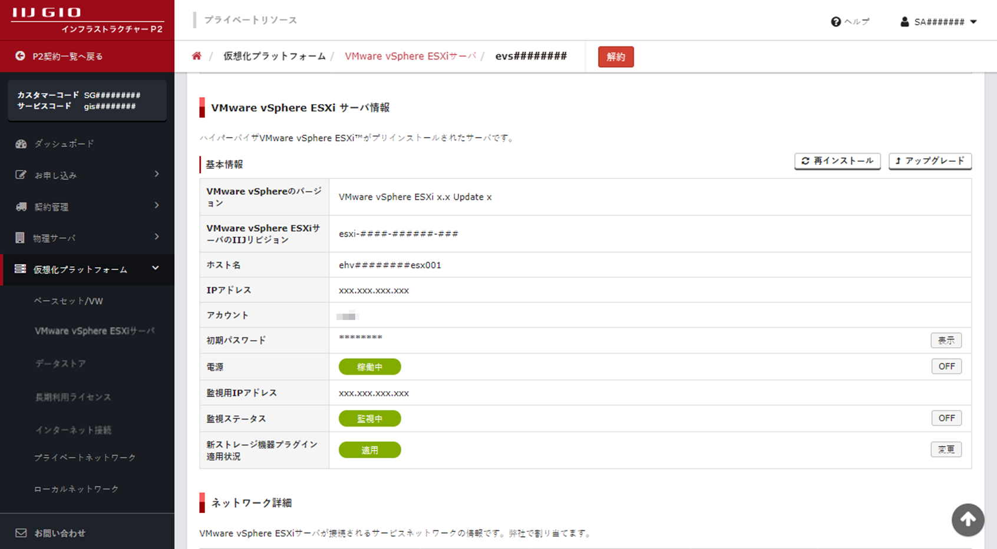
Task: Open ローカルネットワーク in the sidebar
Action: [77, 489]
